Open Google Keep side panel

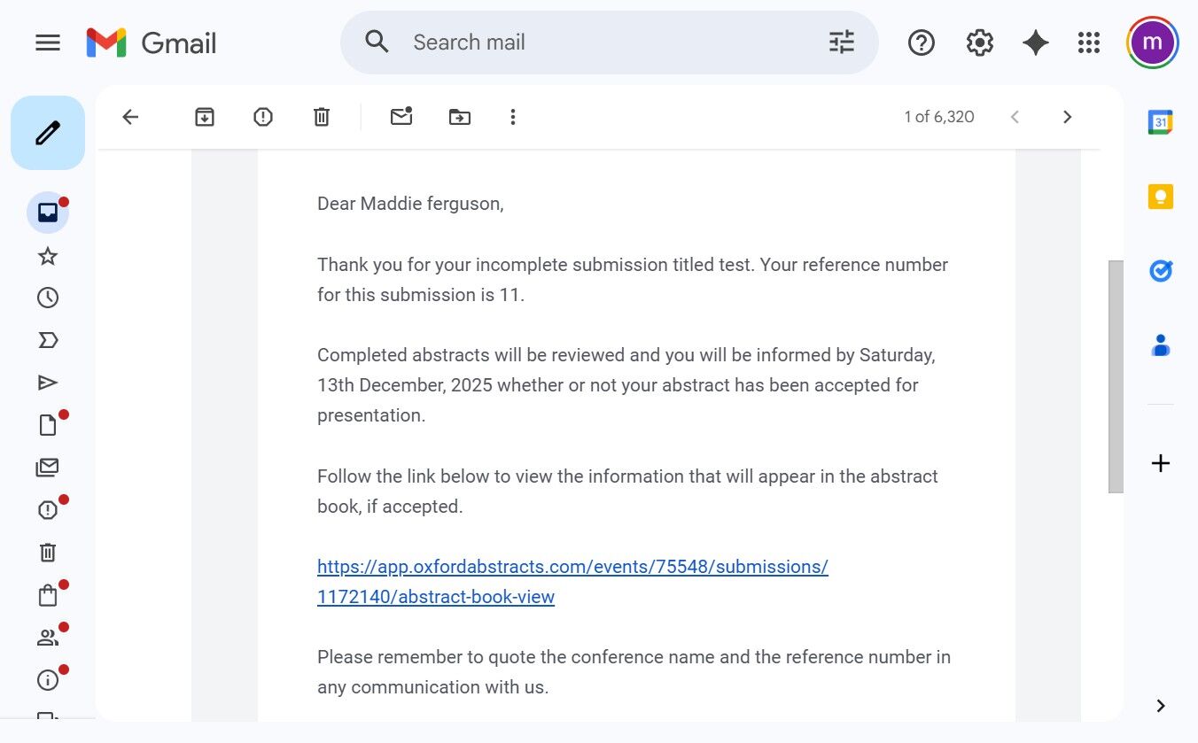[x=1161, y=197]
